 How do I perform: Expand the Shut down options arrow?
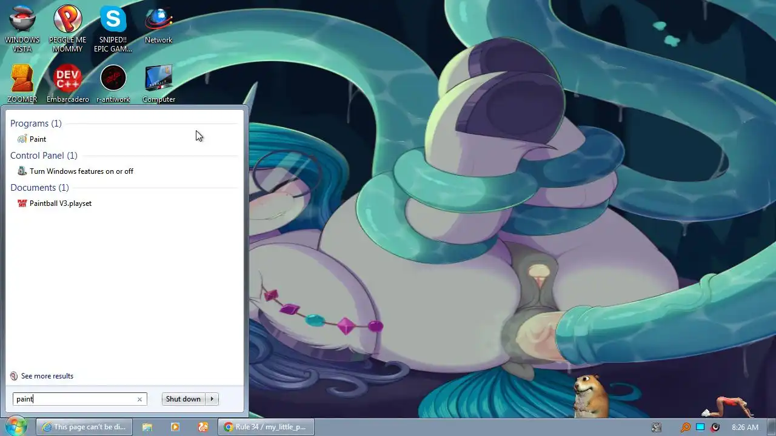[212, 399]
